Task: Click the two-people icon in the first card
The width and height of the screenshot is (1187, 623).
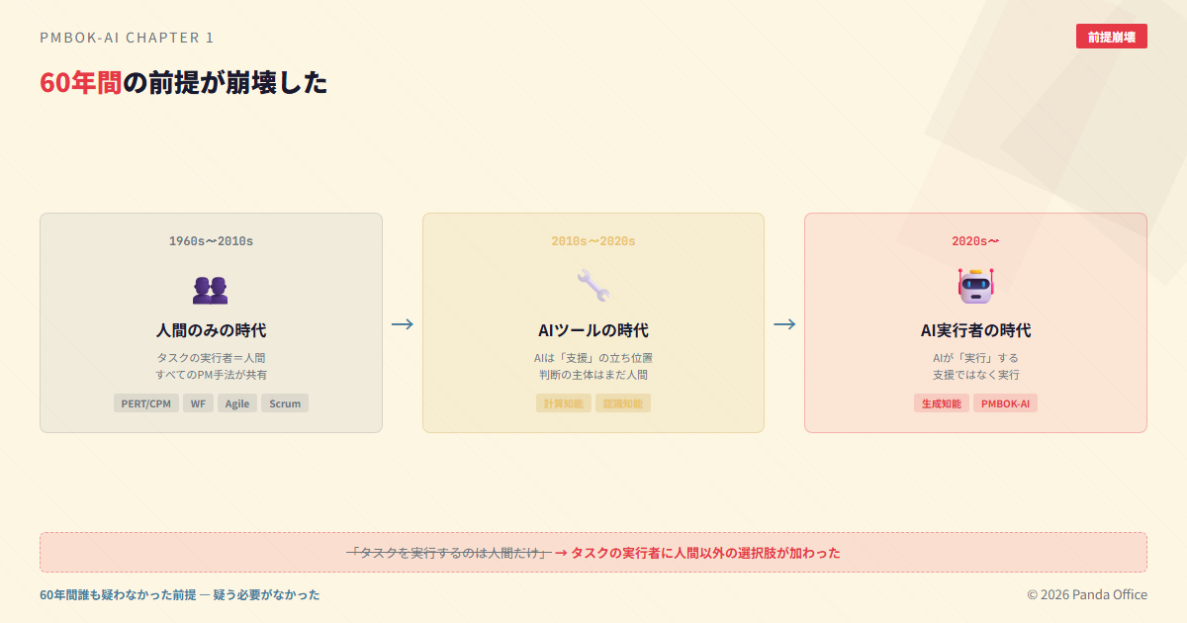Action: tap(210, 289)
